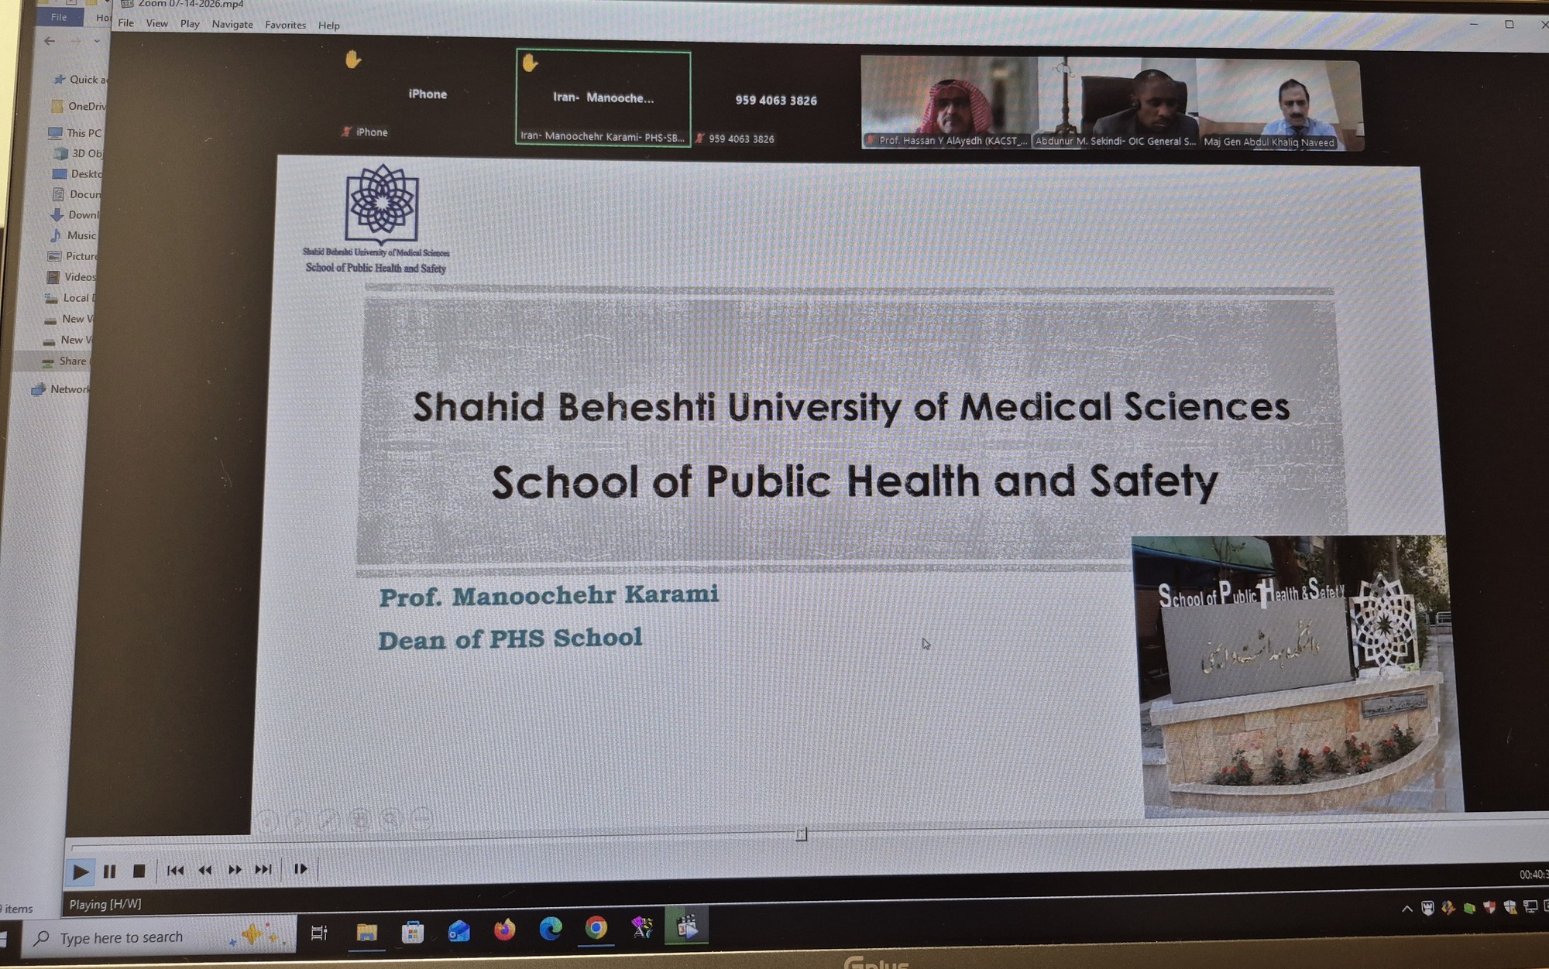Open Downloads in the Explorer sidebar
This screenshot has height=969, width=1549.
tap(75, 214)
